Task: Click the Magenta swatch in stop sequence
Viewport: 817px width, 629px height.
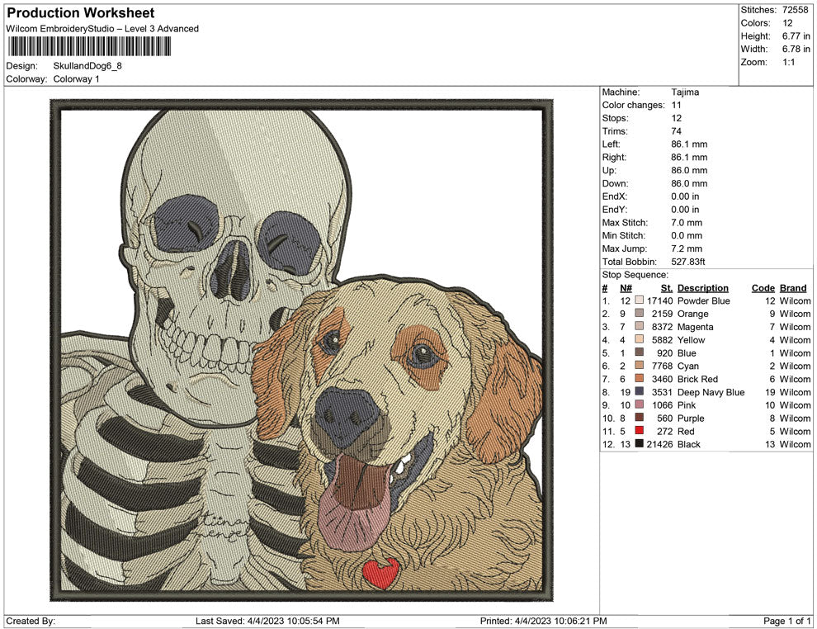Action: tap(638, 327)
